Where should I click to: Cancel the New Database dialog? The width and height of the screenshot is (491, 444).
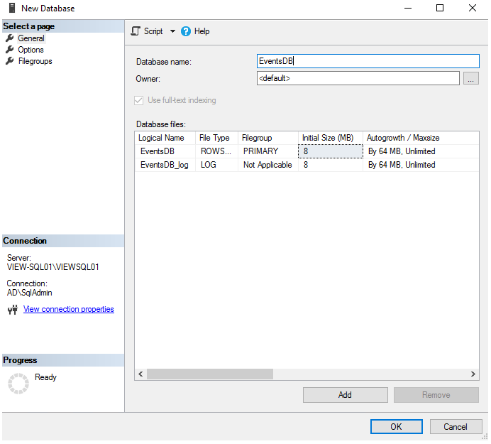click(x=456, y=426)
